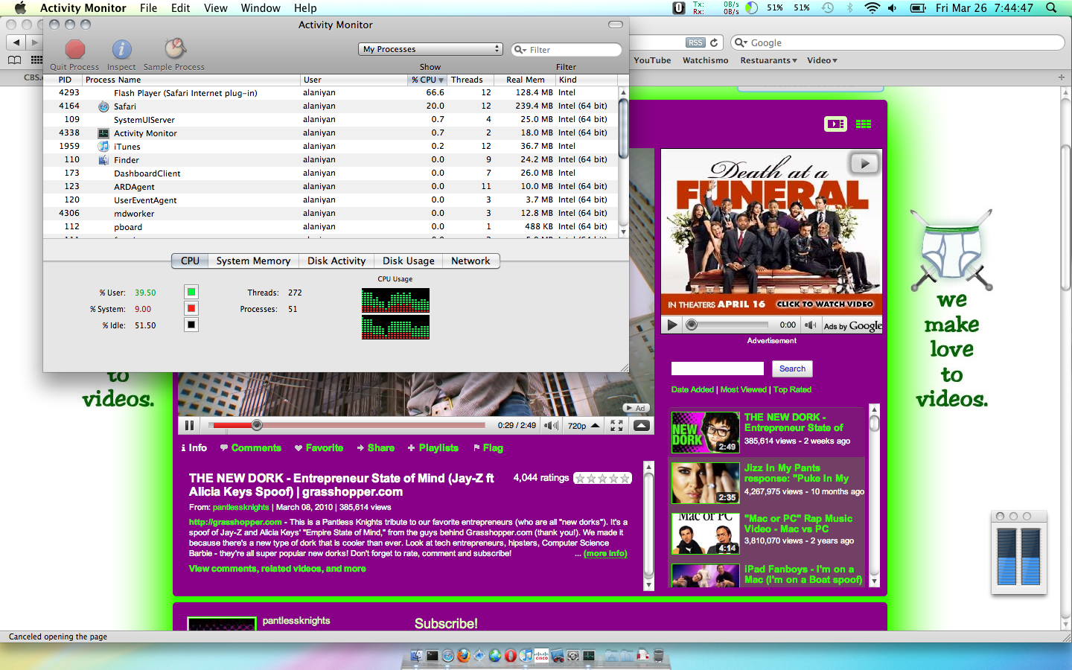Click the ad's play arrow overlay
Screen dimensions: 1072x670
[864, 163]
